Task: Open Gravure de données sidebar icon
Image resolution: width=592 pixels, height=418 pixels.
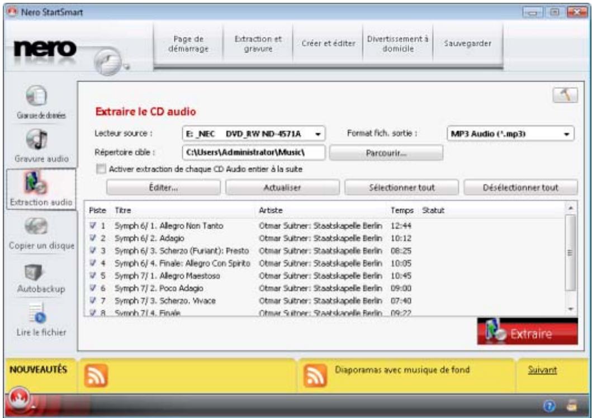Action: (37, 96)
